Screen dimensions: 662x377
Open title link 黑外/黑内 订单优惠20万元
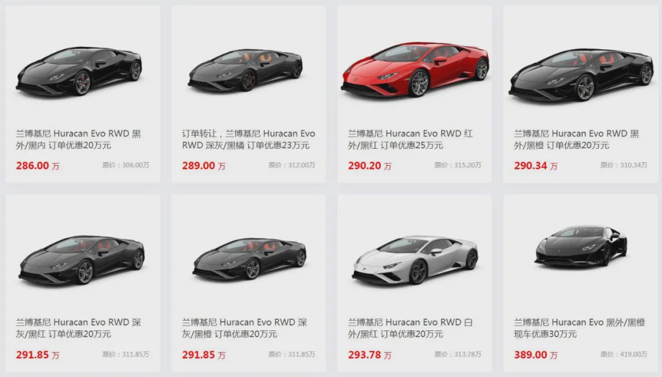(x=78, y=139)
